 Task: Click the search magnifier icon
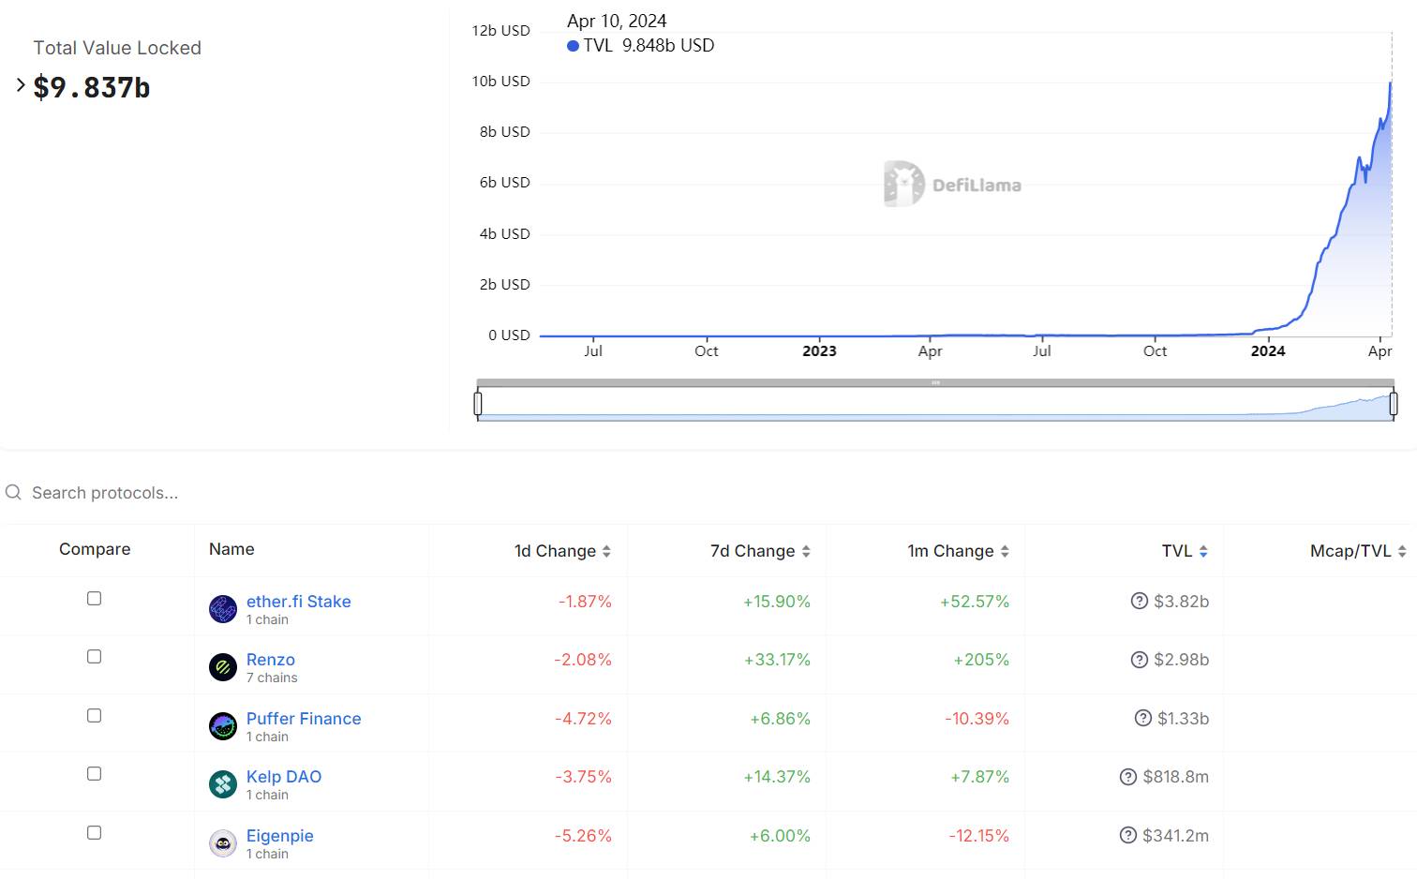click(x=13, y=492)
